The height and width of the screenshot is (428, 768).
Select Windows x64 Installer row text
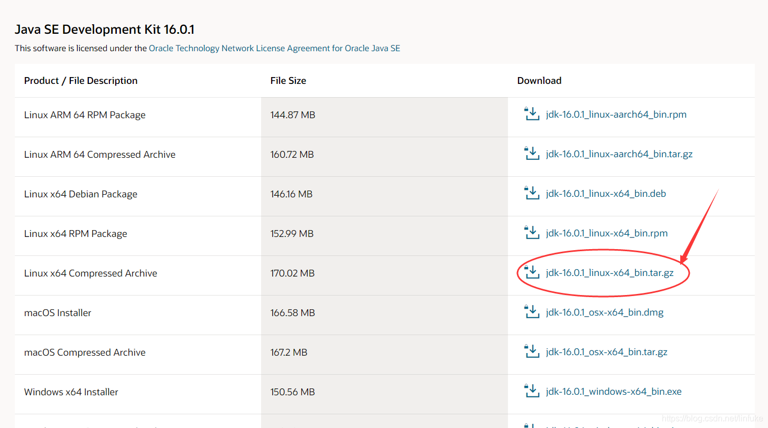pos(71,392)
